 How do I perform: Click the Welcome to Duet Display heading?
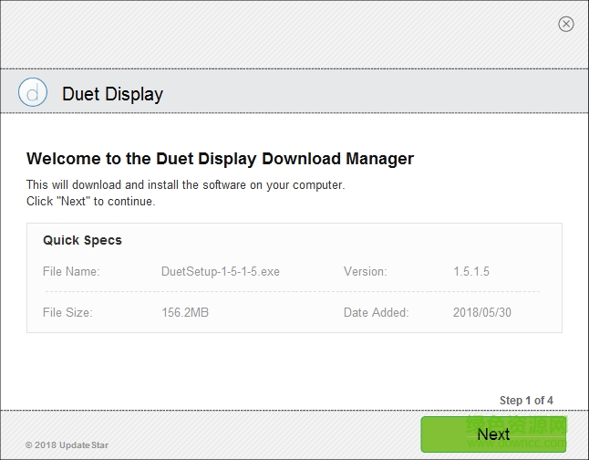tap(220, 159)
